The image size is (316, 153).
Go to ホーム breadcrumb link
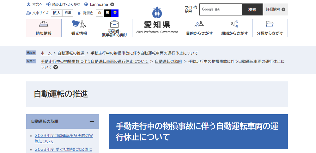coord(46,53)
